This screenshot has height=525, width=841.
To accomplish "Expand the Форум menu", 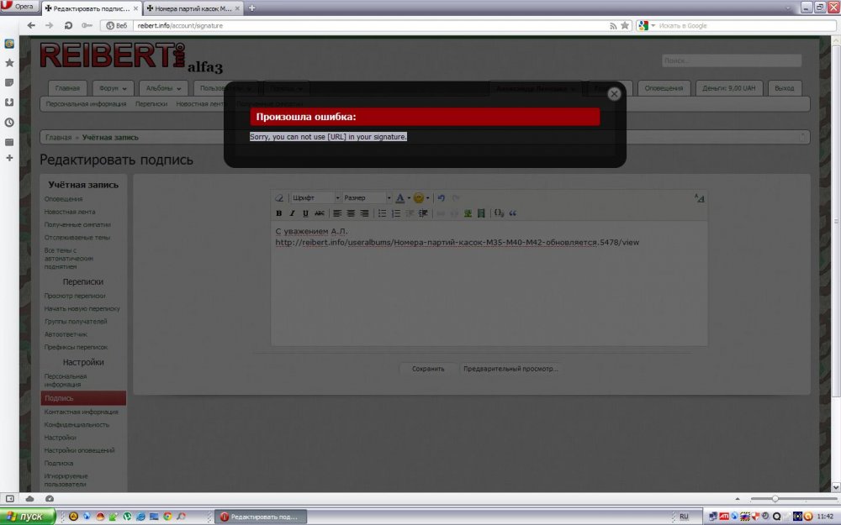I will 113,88.
